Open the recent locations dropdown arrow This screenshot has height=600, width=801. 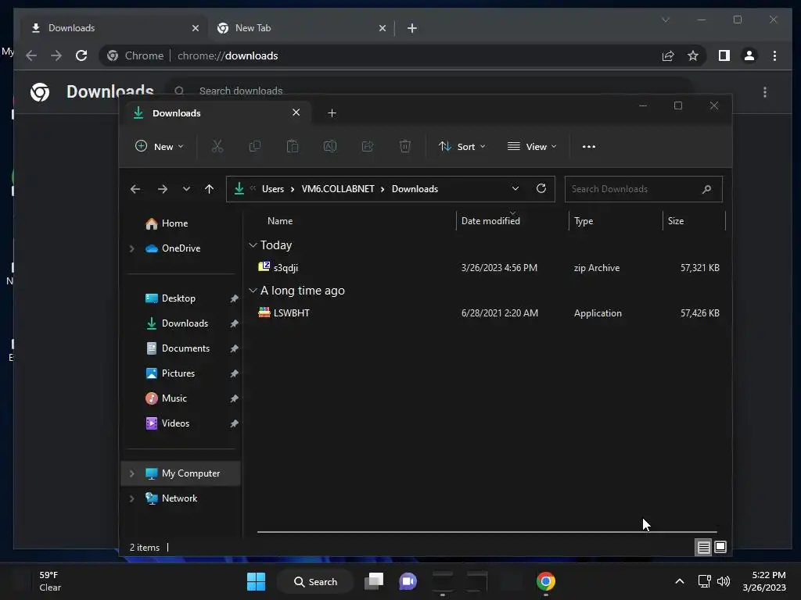186,189
